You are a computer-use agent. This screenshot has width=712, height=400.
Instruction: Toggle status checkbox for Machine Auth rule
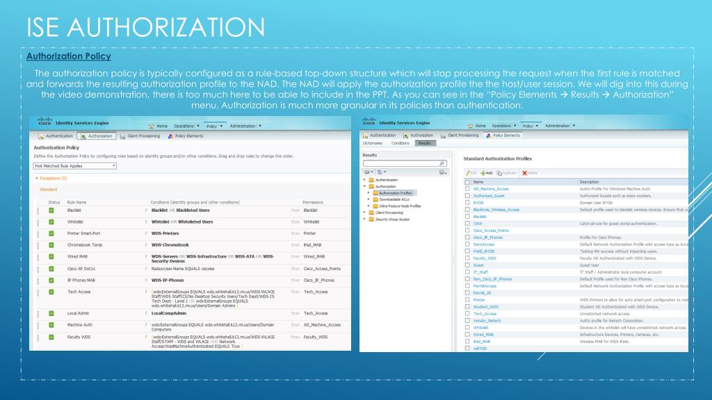(51, 325)
